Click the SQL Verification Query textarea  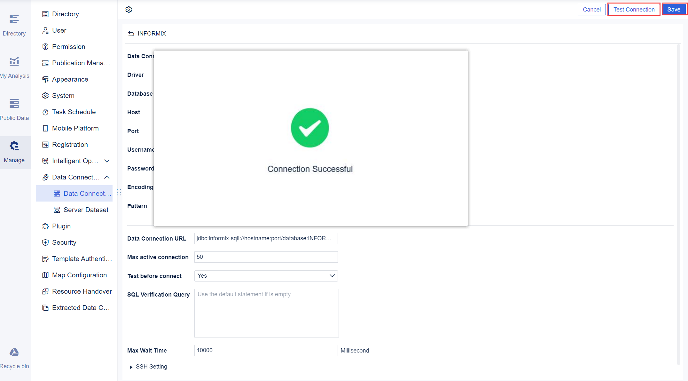pos(266,313)
